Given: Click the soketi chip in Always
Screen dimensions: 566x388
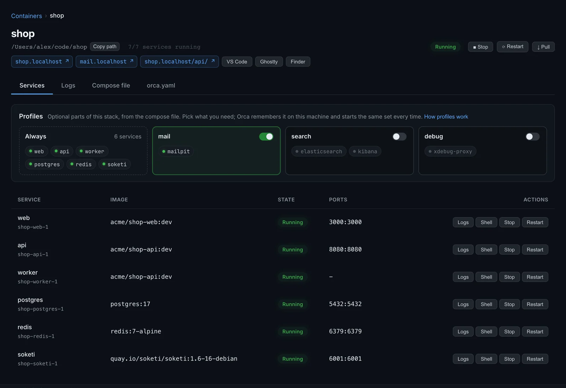Looking at the screenshot, I should (x=114, y=164).
